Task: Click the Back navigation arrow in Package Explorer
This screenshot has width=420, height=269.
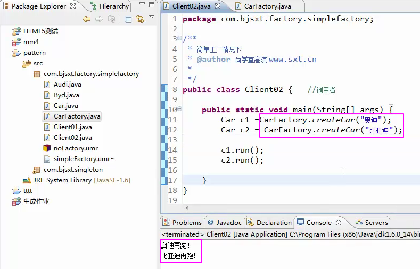Action: (87, 19)
